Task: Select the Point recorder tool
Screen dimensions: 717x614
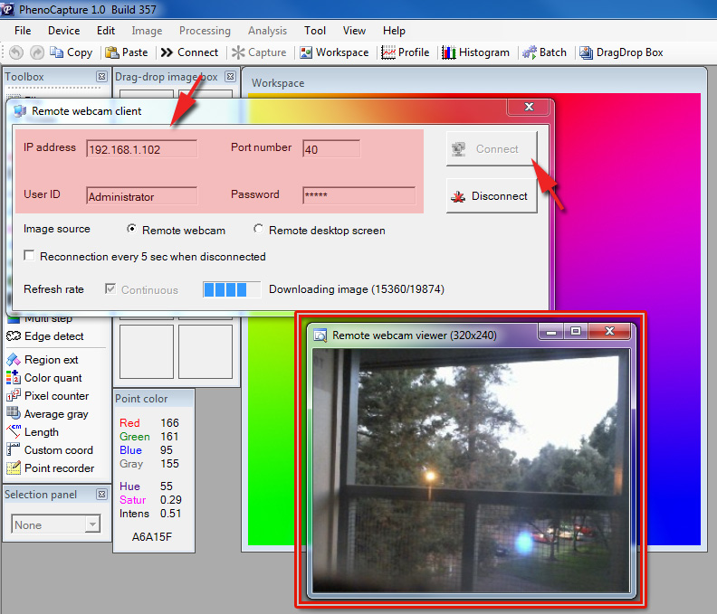Action: coord(59,468)
